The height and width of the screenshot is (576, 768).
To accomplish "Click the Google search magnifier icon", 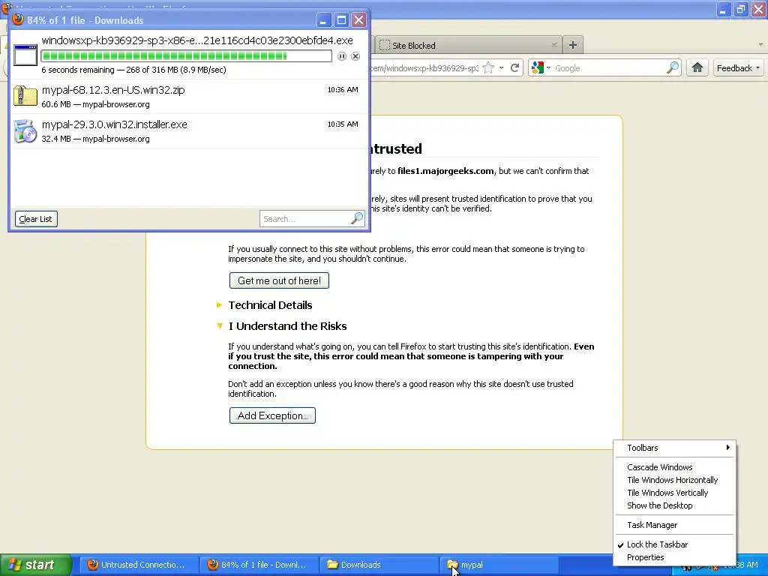I will 673,68.
